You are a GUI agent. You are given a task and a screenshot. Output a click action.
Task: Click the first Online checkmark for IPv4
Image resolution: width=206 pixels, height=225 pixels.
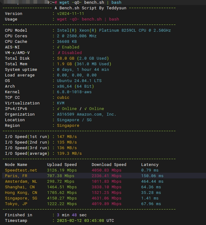pyautogui.click(x=58, y=109)
